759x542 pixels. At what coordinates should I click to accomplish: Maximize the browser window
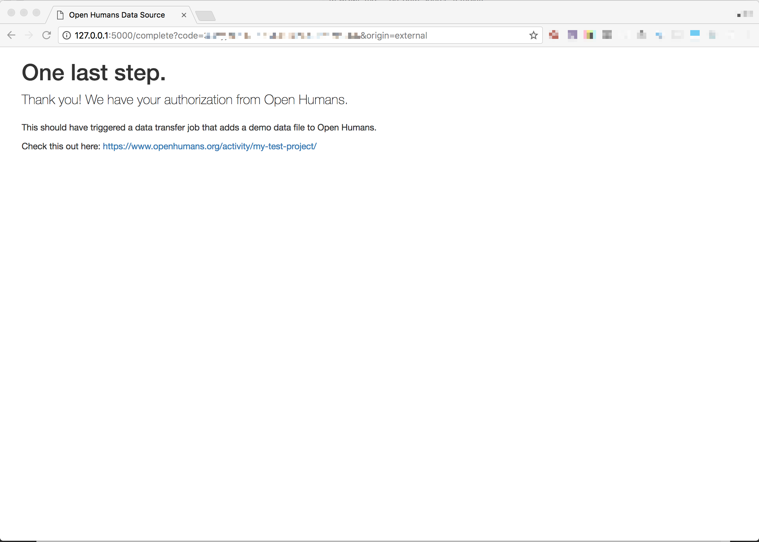(x=36, y=13)
